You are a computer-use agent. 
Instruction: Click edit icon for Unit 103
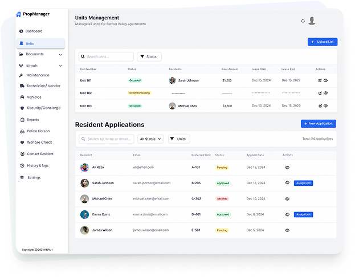click(320, 106)
